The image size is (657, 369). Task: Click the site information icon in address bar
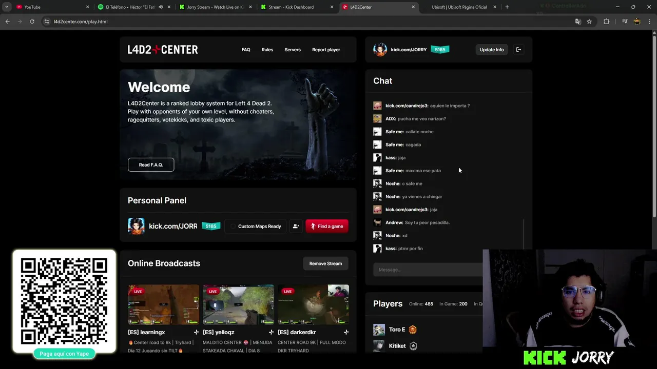[x=47, y=22]
